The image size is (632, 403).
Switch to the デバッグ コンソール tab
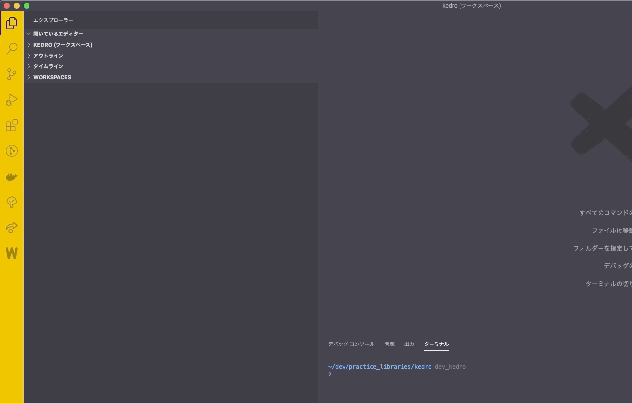(351, 344)
